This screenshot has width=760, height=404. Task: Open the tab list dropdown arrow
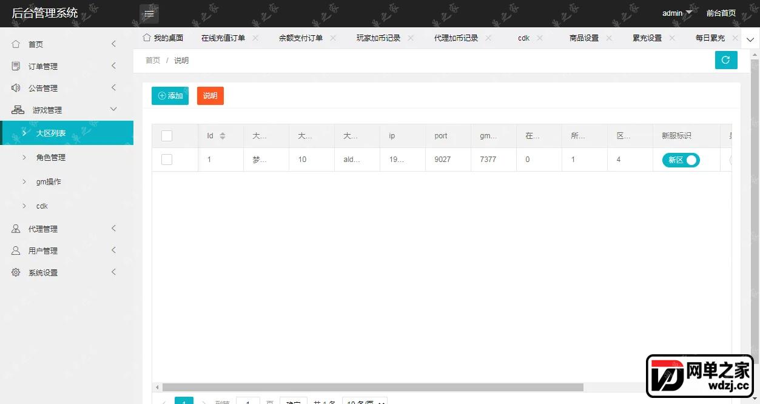pos(750,39)
